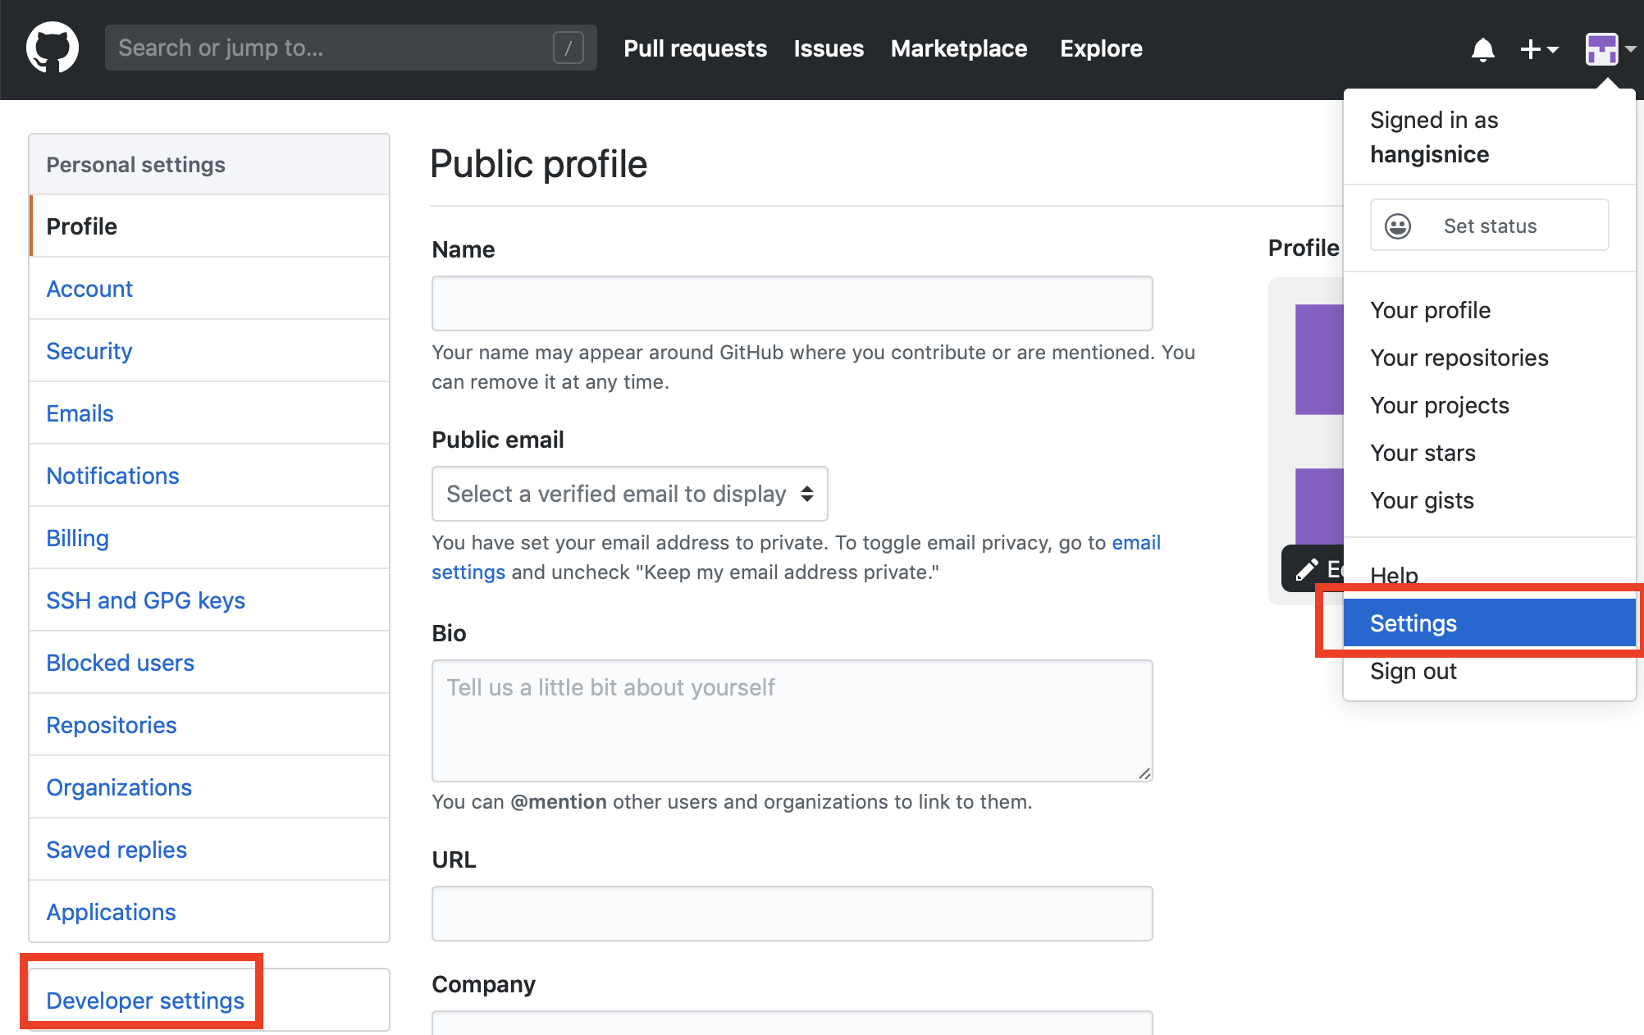Viewport: 1644px width, 1035px height.
Task: Click the GitHub Octocat logo
Action: (x=53, y=48)
